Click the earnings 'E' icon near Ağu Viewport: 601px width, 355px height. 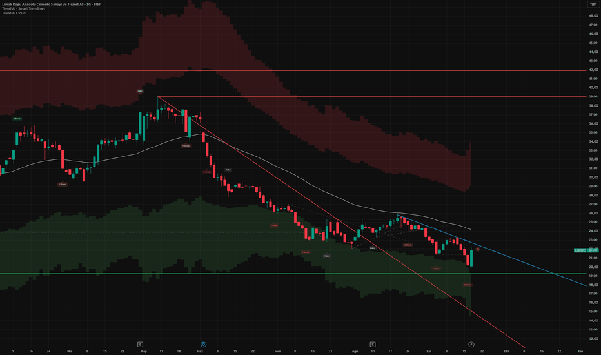372,344
